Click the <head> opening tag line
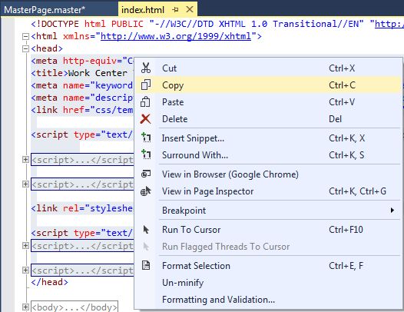This screenshot has width=404, height=312. coord(47,48)
